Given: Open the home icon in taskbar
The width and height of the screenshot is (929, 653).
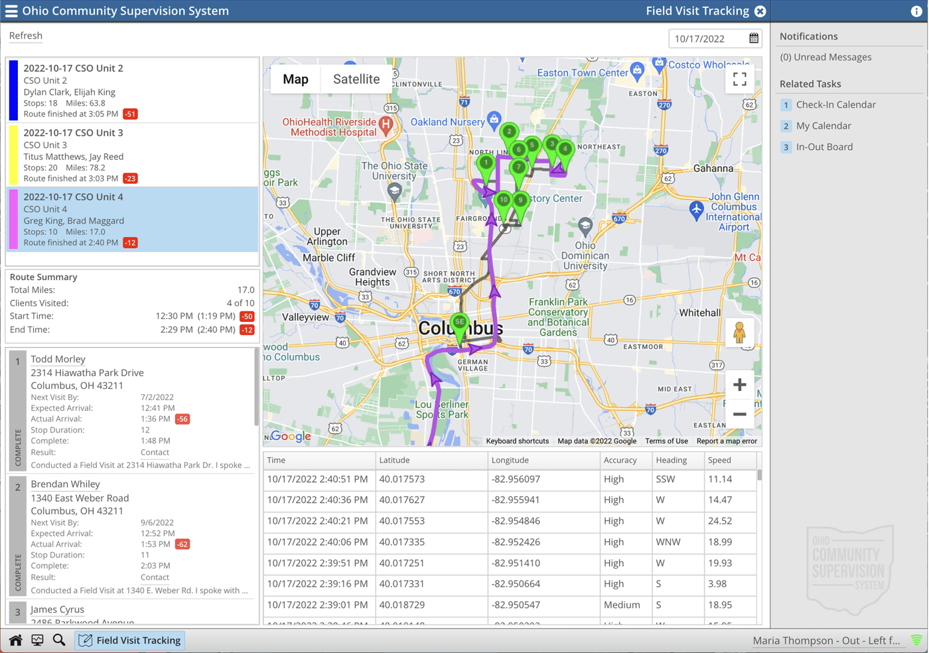Looking at the screenshot, I should (15, 640).
